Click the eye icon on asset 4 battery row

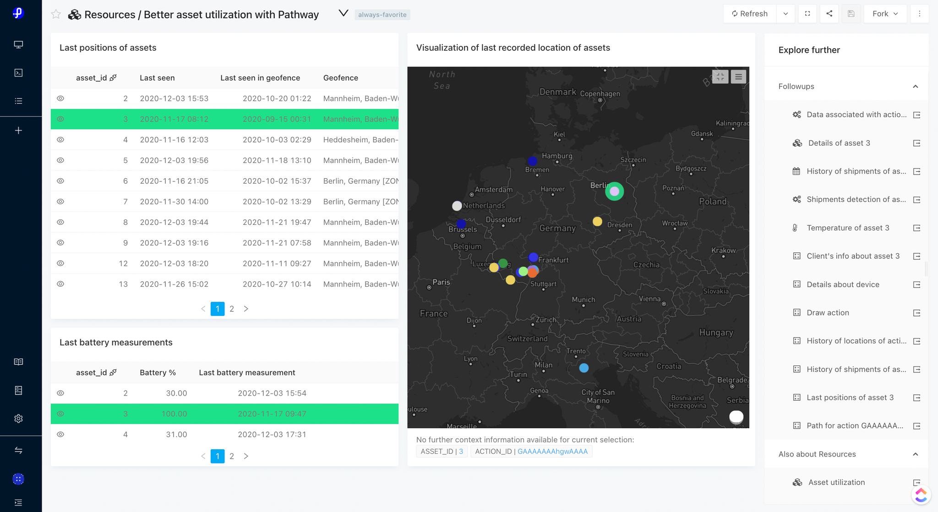(x=60, y=434)
